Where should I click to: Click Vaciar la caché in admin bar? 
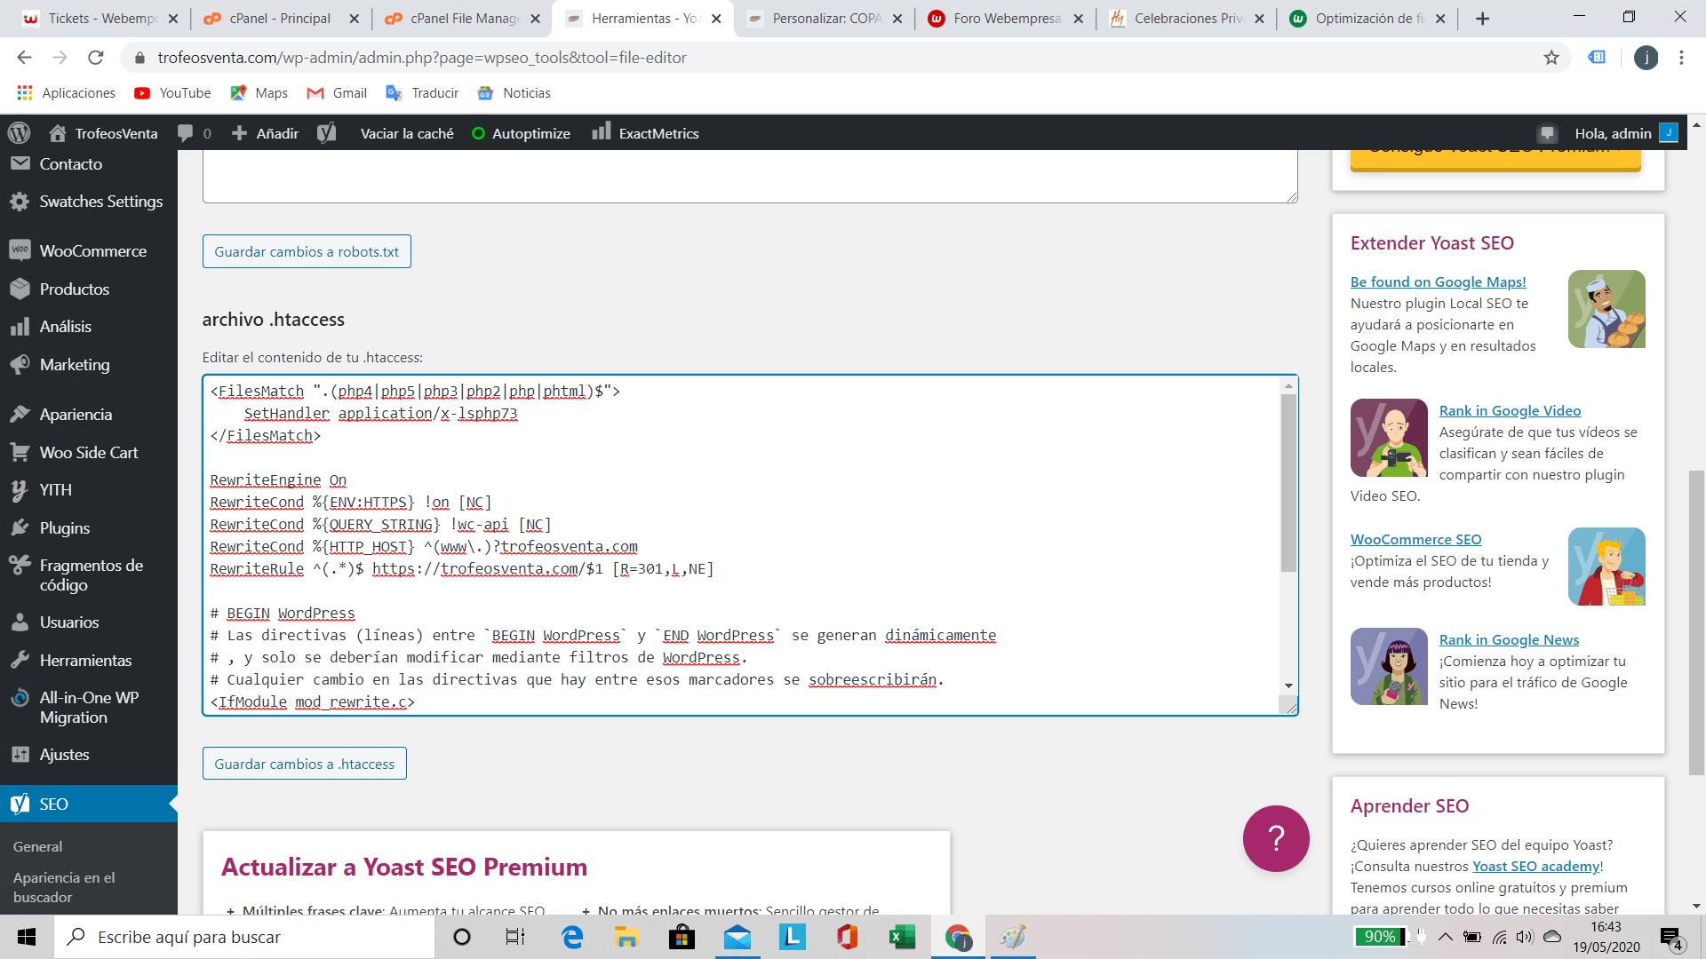[407, 133]
